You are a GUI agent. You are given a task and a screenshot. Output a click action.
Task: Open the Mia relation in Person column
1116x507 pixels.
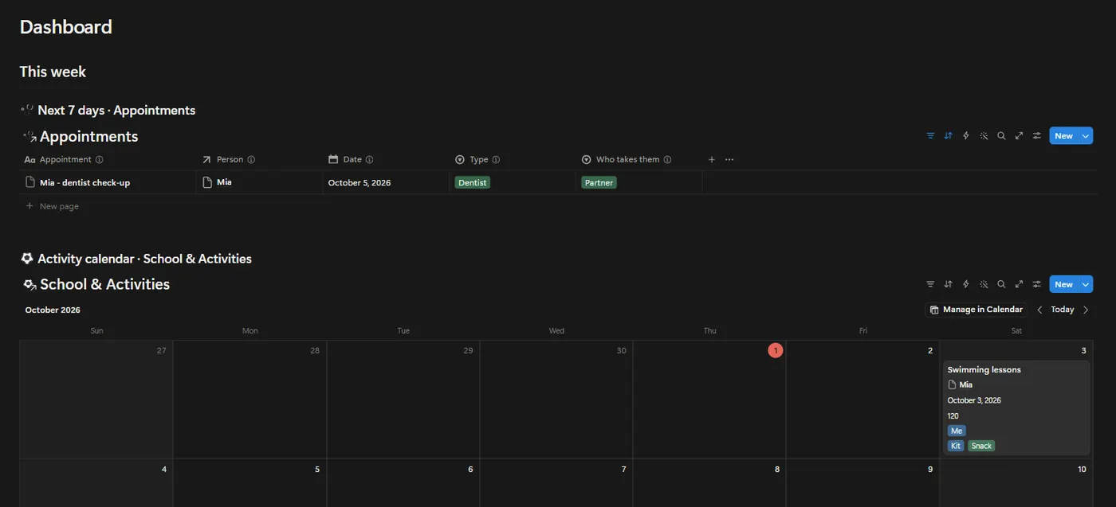(x=224, y=182)
